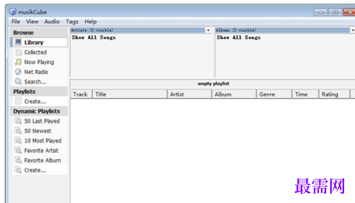
Task: Click the Artists (0 visible) header
Action: pyautogui.click(x=138, y=30)
